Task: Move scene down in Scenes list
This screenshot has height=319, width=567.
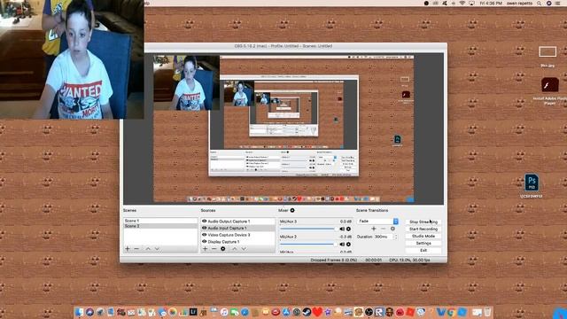Action: [157, 248]
